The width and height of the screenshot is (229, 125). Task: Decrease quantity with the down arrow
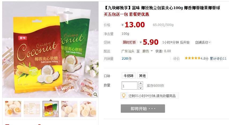click(141, 88)
